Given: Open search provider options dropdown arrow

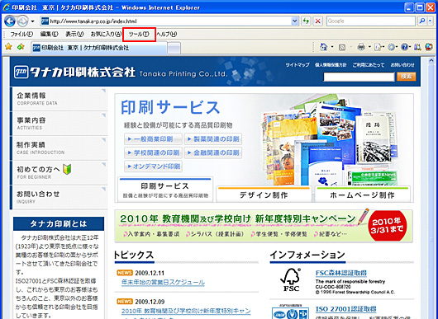Looking at the screenshot, I should point(430,21).
